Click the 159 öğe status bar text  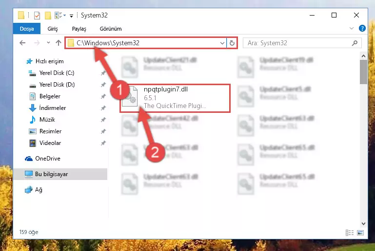29,232
